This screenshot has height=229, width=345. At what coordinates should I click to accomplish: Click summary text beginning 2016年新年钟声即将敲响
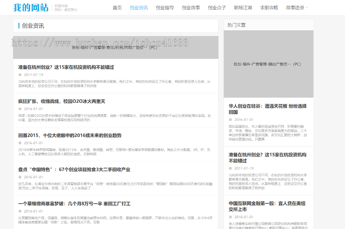point(114,152)
